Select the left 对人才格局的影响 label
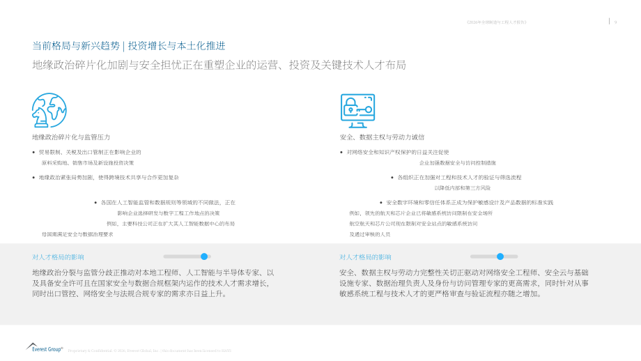Viewport: 641px width, 361px height. pos(58,257)
